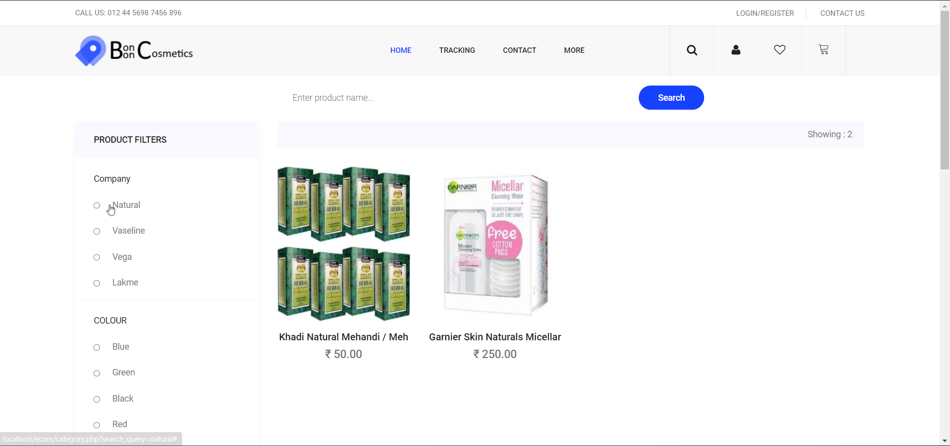Click the CALL US phone number text

click(128, 13)
